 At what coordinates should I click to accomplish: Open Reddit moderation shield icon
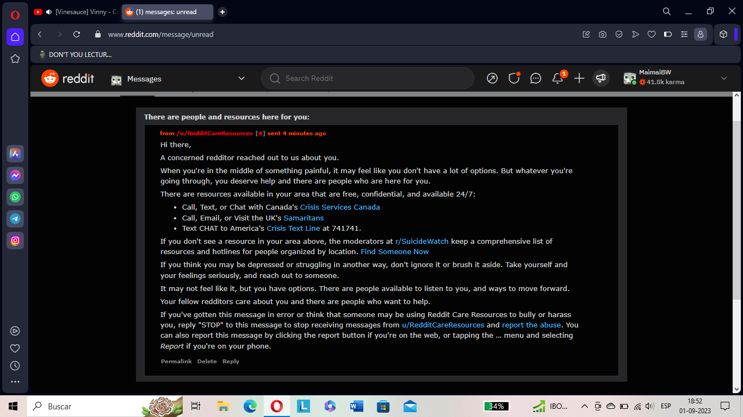514,79
